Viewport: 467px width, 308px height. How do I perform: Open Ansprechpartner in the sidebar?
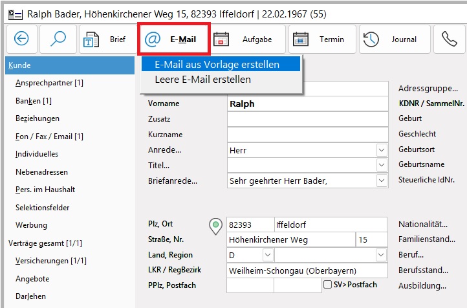pos(49,83)
